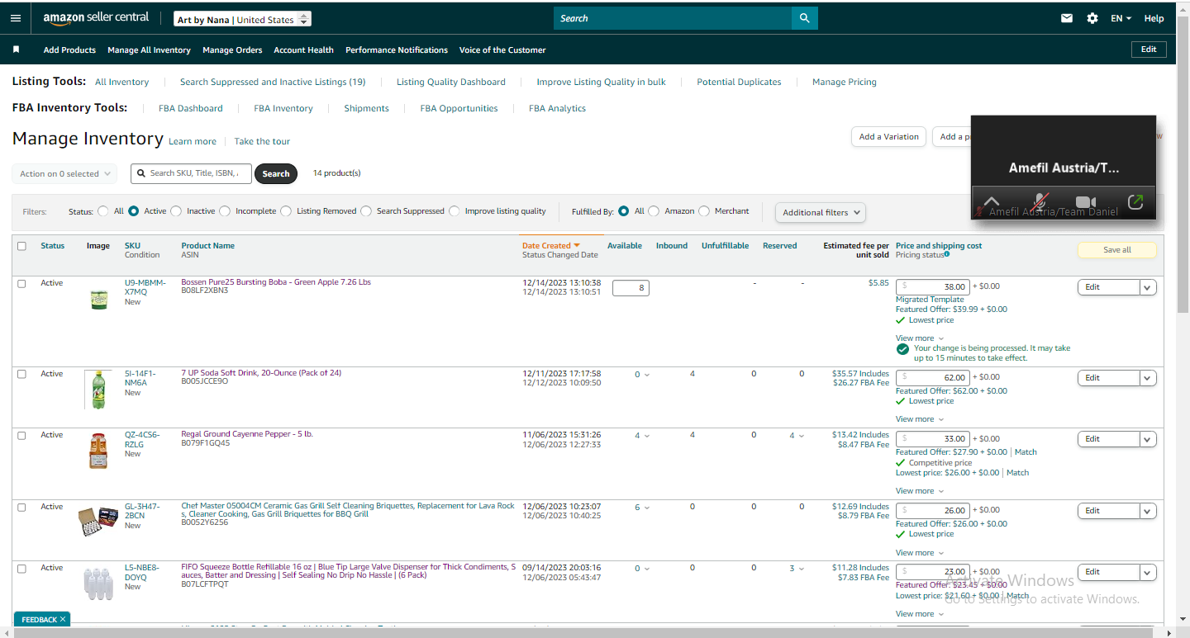Open the Manage Pricing listing tool
This screenshot has width=1190, height=638.
(x=845, y=82)
